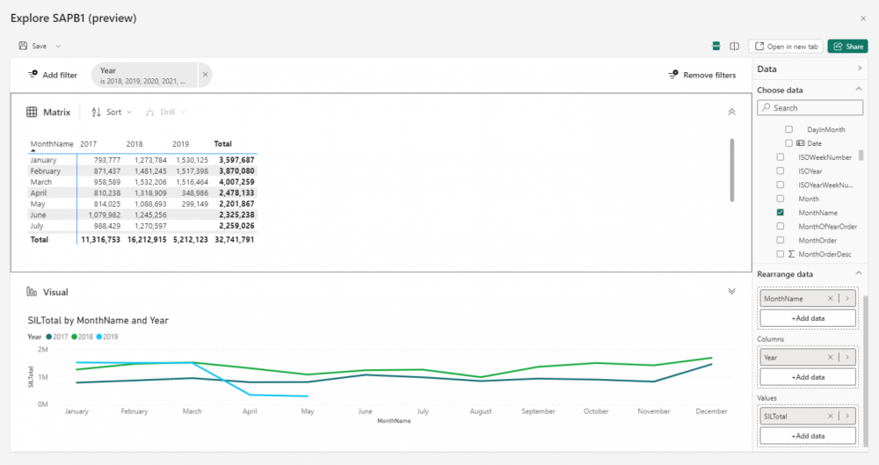Click the matrix vertical scrollbar
This screenshot has width=879, height=465.
click(x=731, y=170)
